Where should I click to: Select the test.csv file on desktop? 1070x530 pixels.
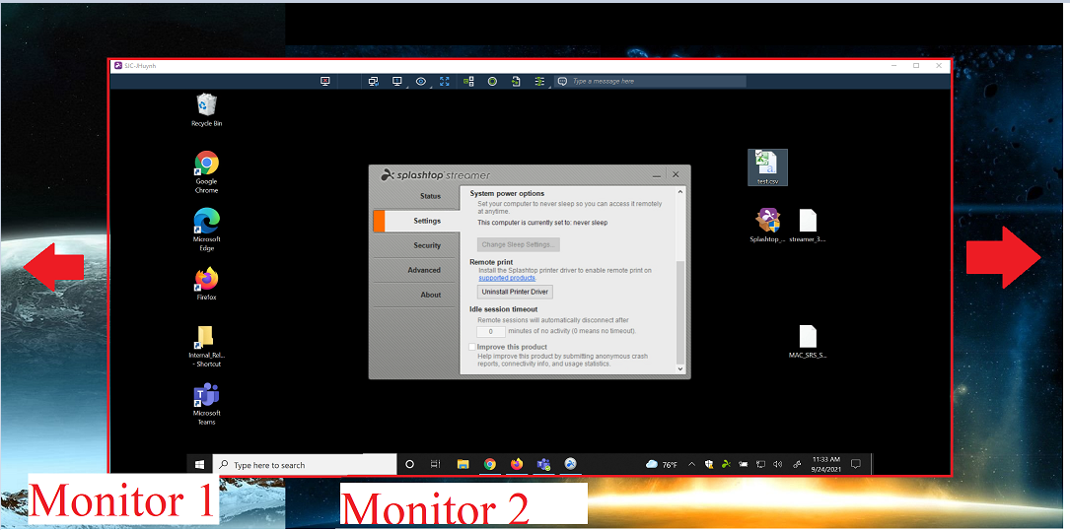pos(767,167)
